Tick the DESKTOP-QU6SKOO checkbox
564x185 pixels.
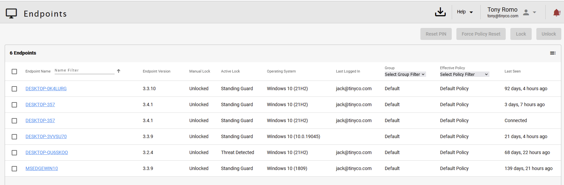click(14, 153)
